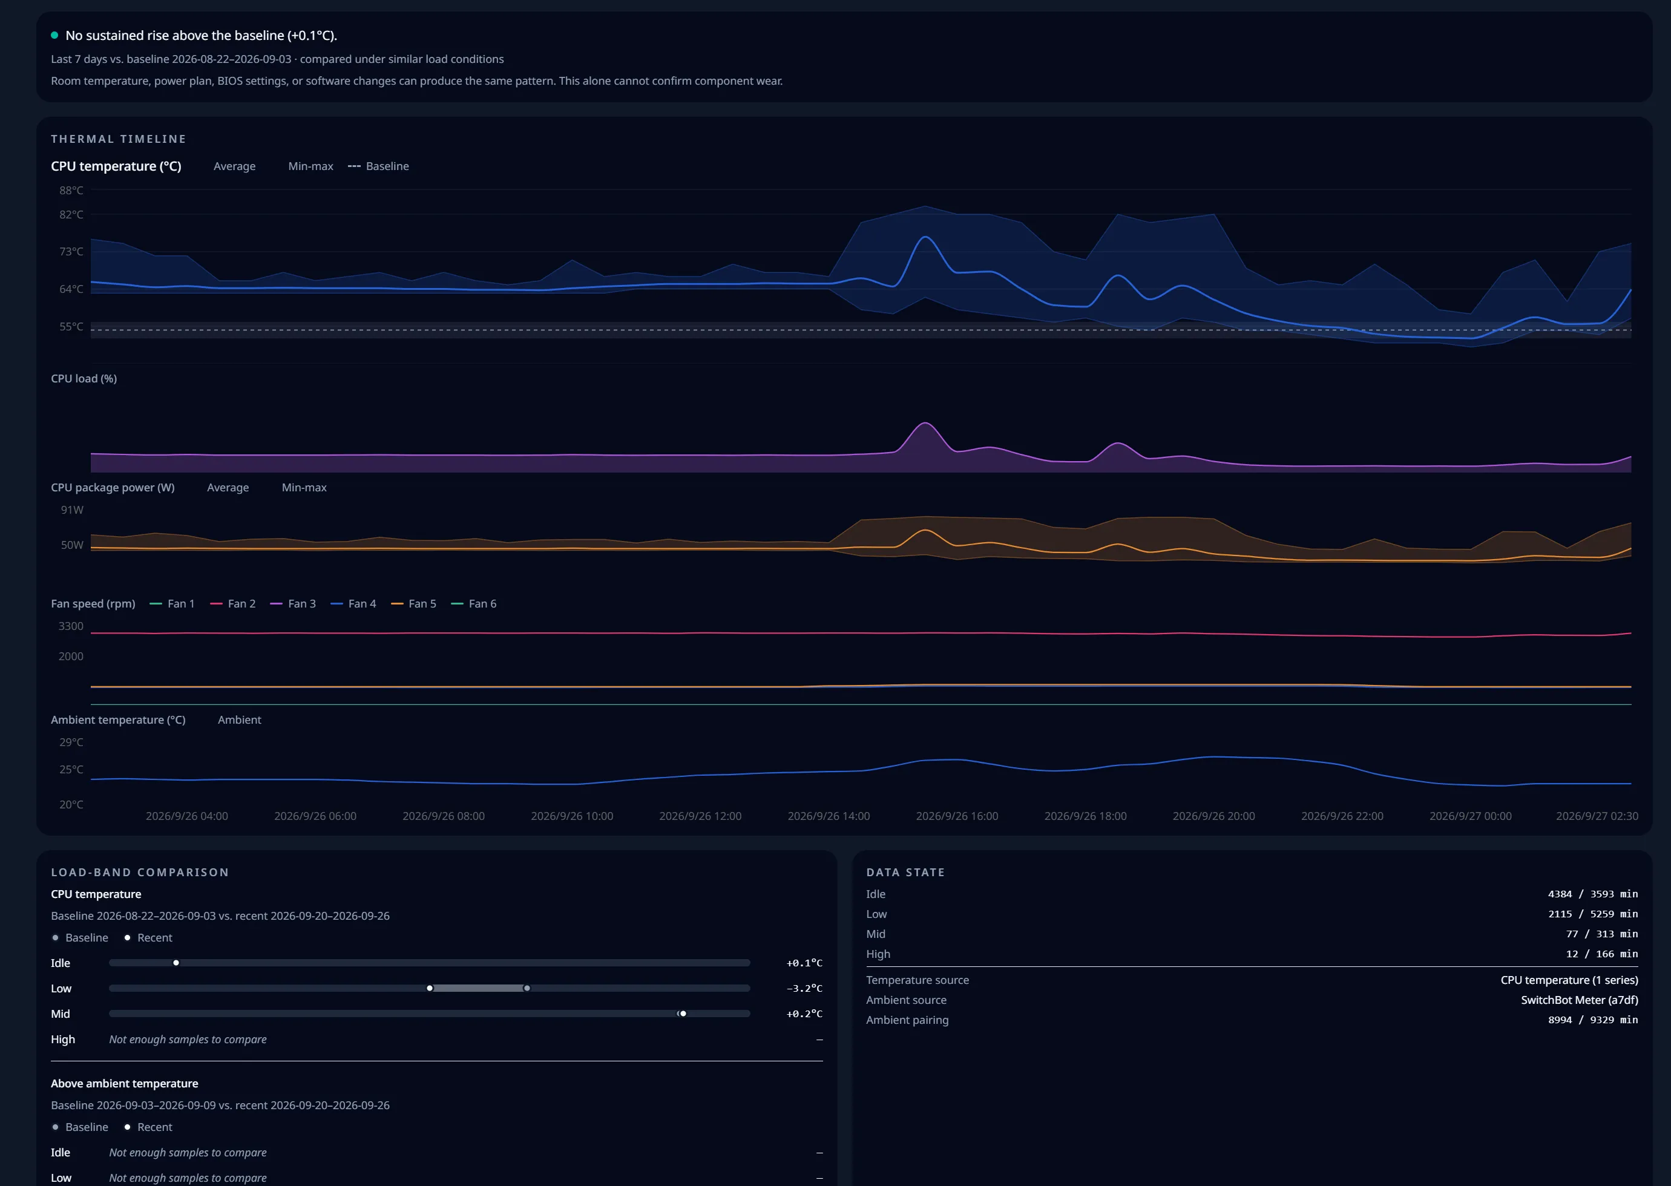Click the LOAD-BAND COMPARISON heading
The width and height of the screenshot is (1671, 1186).
pos(139,872)
